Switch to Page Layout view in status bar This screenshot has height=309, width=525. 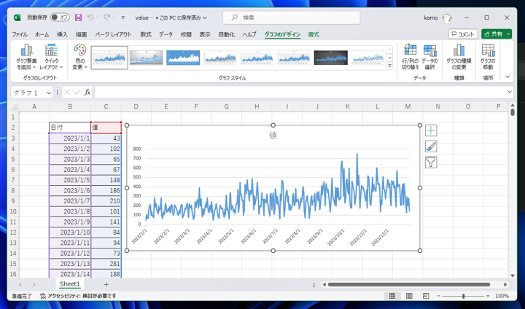pyautogui.click(x=408, y=296)
